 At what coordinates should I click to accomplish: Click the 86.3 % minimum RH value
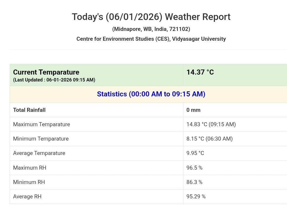pyautogui.click(x=194, y=182)
